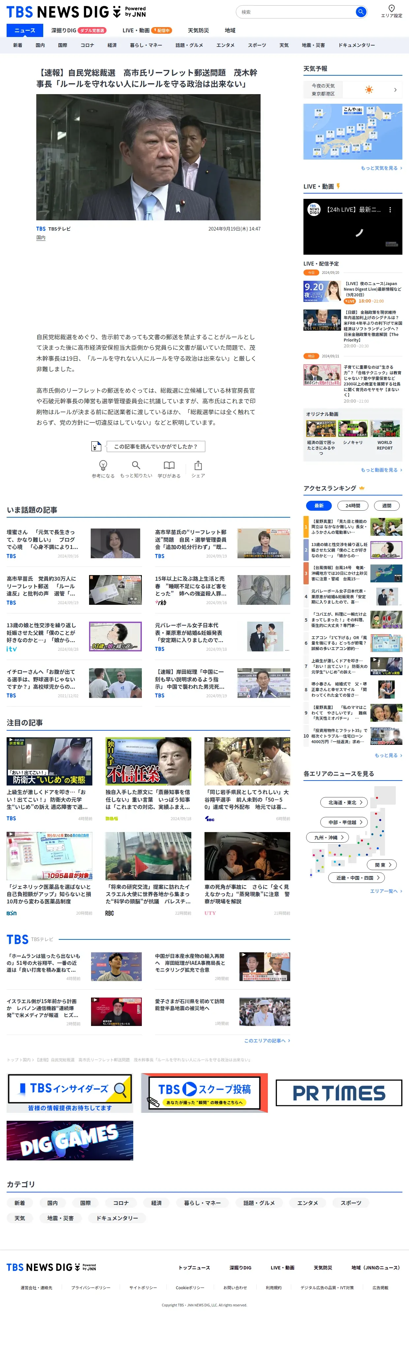This screenshot has height=1351, width=409.
Task: Select the 地域 tab
Action: pyautogui.click(x=230, y=30)
